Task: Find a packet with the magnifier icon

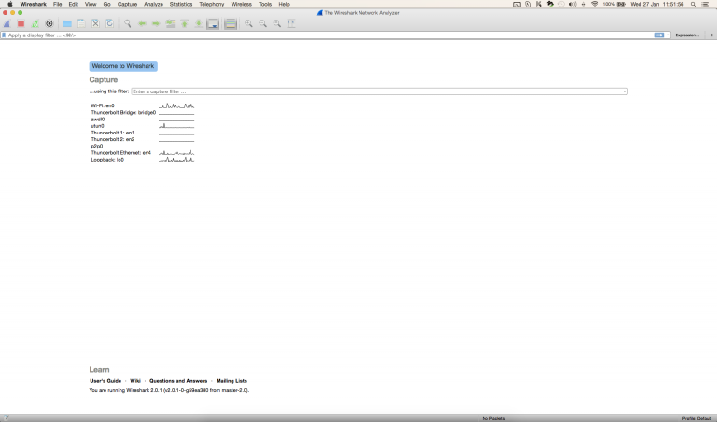Action: pyautogui.click(x=128, y=23)
